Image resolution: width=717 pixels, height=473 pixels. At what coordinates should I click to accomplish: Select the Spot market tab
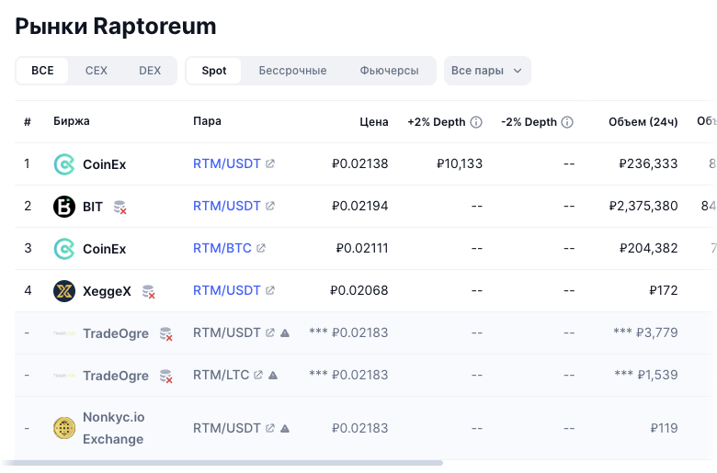point(214,71)
